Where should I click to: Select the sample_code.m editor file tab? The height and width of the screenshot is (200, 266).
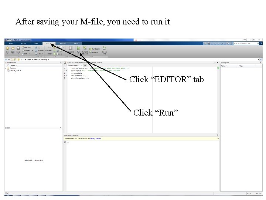point(74,65)
